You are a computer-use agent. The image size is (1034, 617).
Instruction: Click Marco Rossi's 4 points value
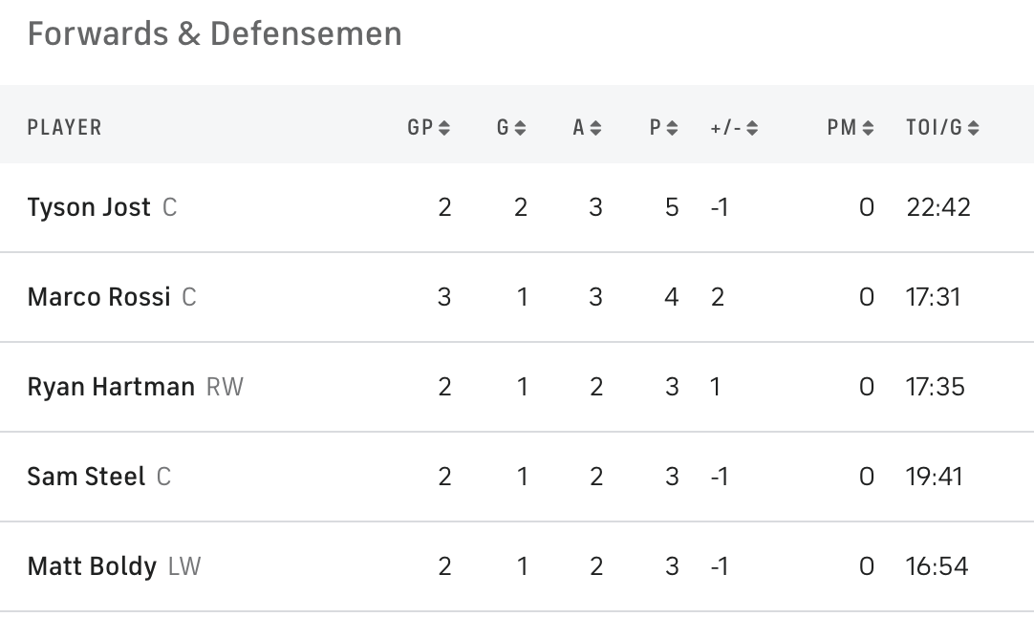click(x=672, y=297)
